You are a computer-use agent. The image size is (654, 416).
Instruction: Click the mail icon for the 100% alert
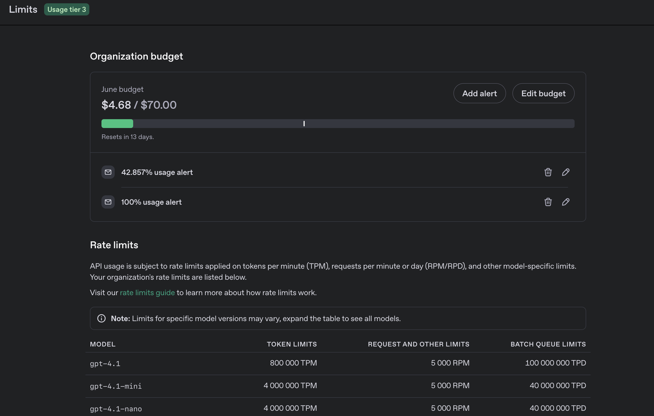[108, 202]
